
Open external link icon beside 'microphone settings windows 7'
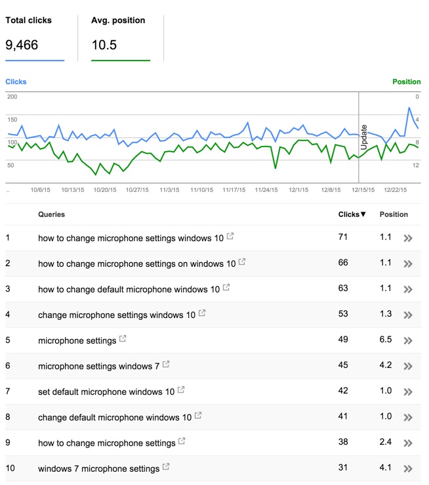tap(166, 365)
